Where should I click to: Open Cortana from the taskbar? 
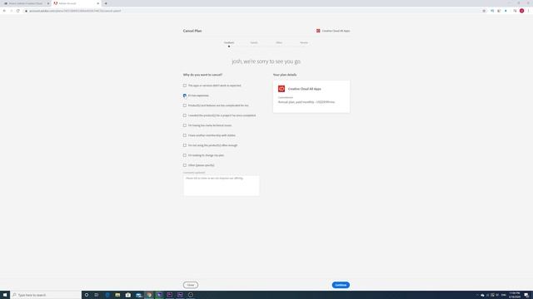(x=87, y=295)
